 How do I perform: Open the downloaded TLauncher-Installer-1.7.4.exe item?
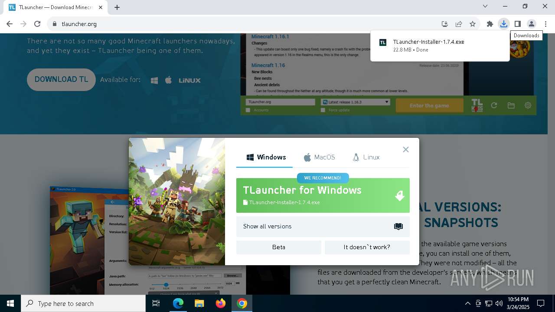coord(440,45)
